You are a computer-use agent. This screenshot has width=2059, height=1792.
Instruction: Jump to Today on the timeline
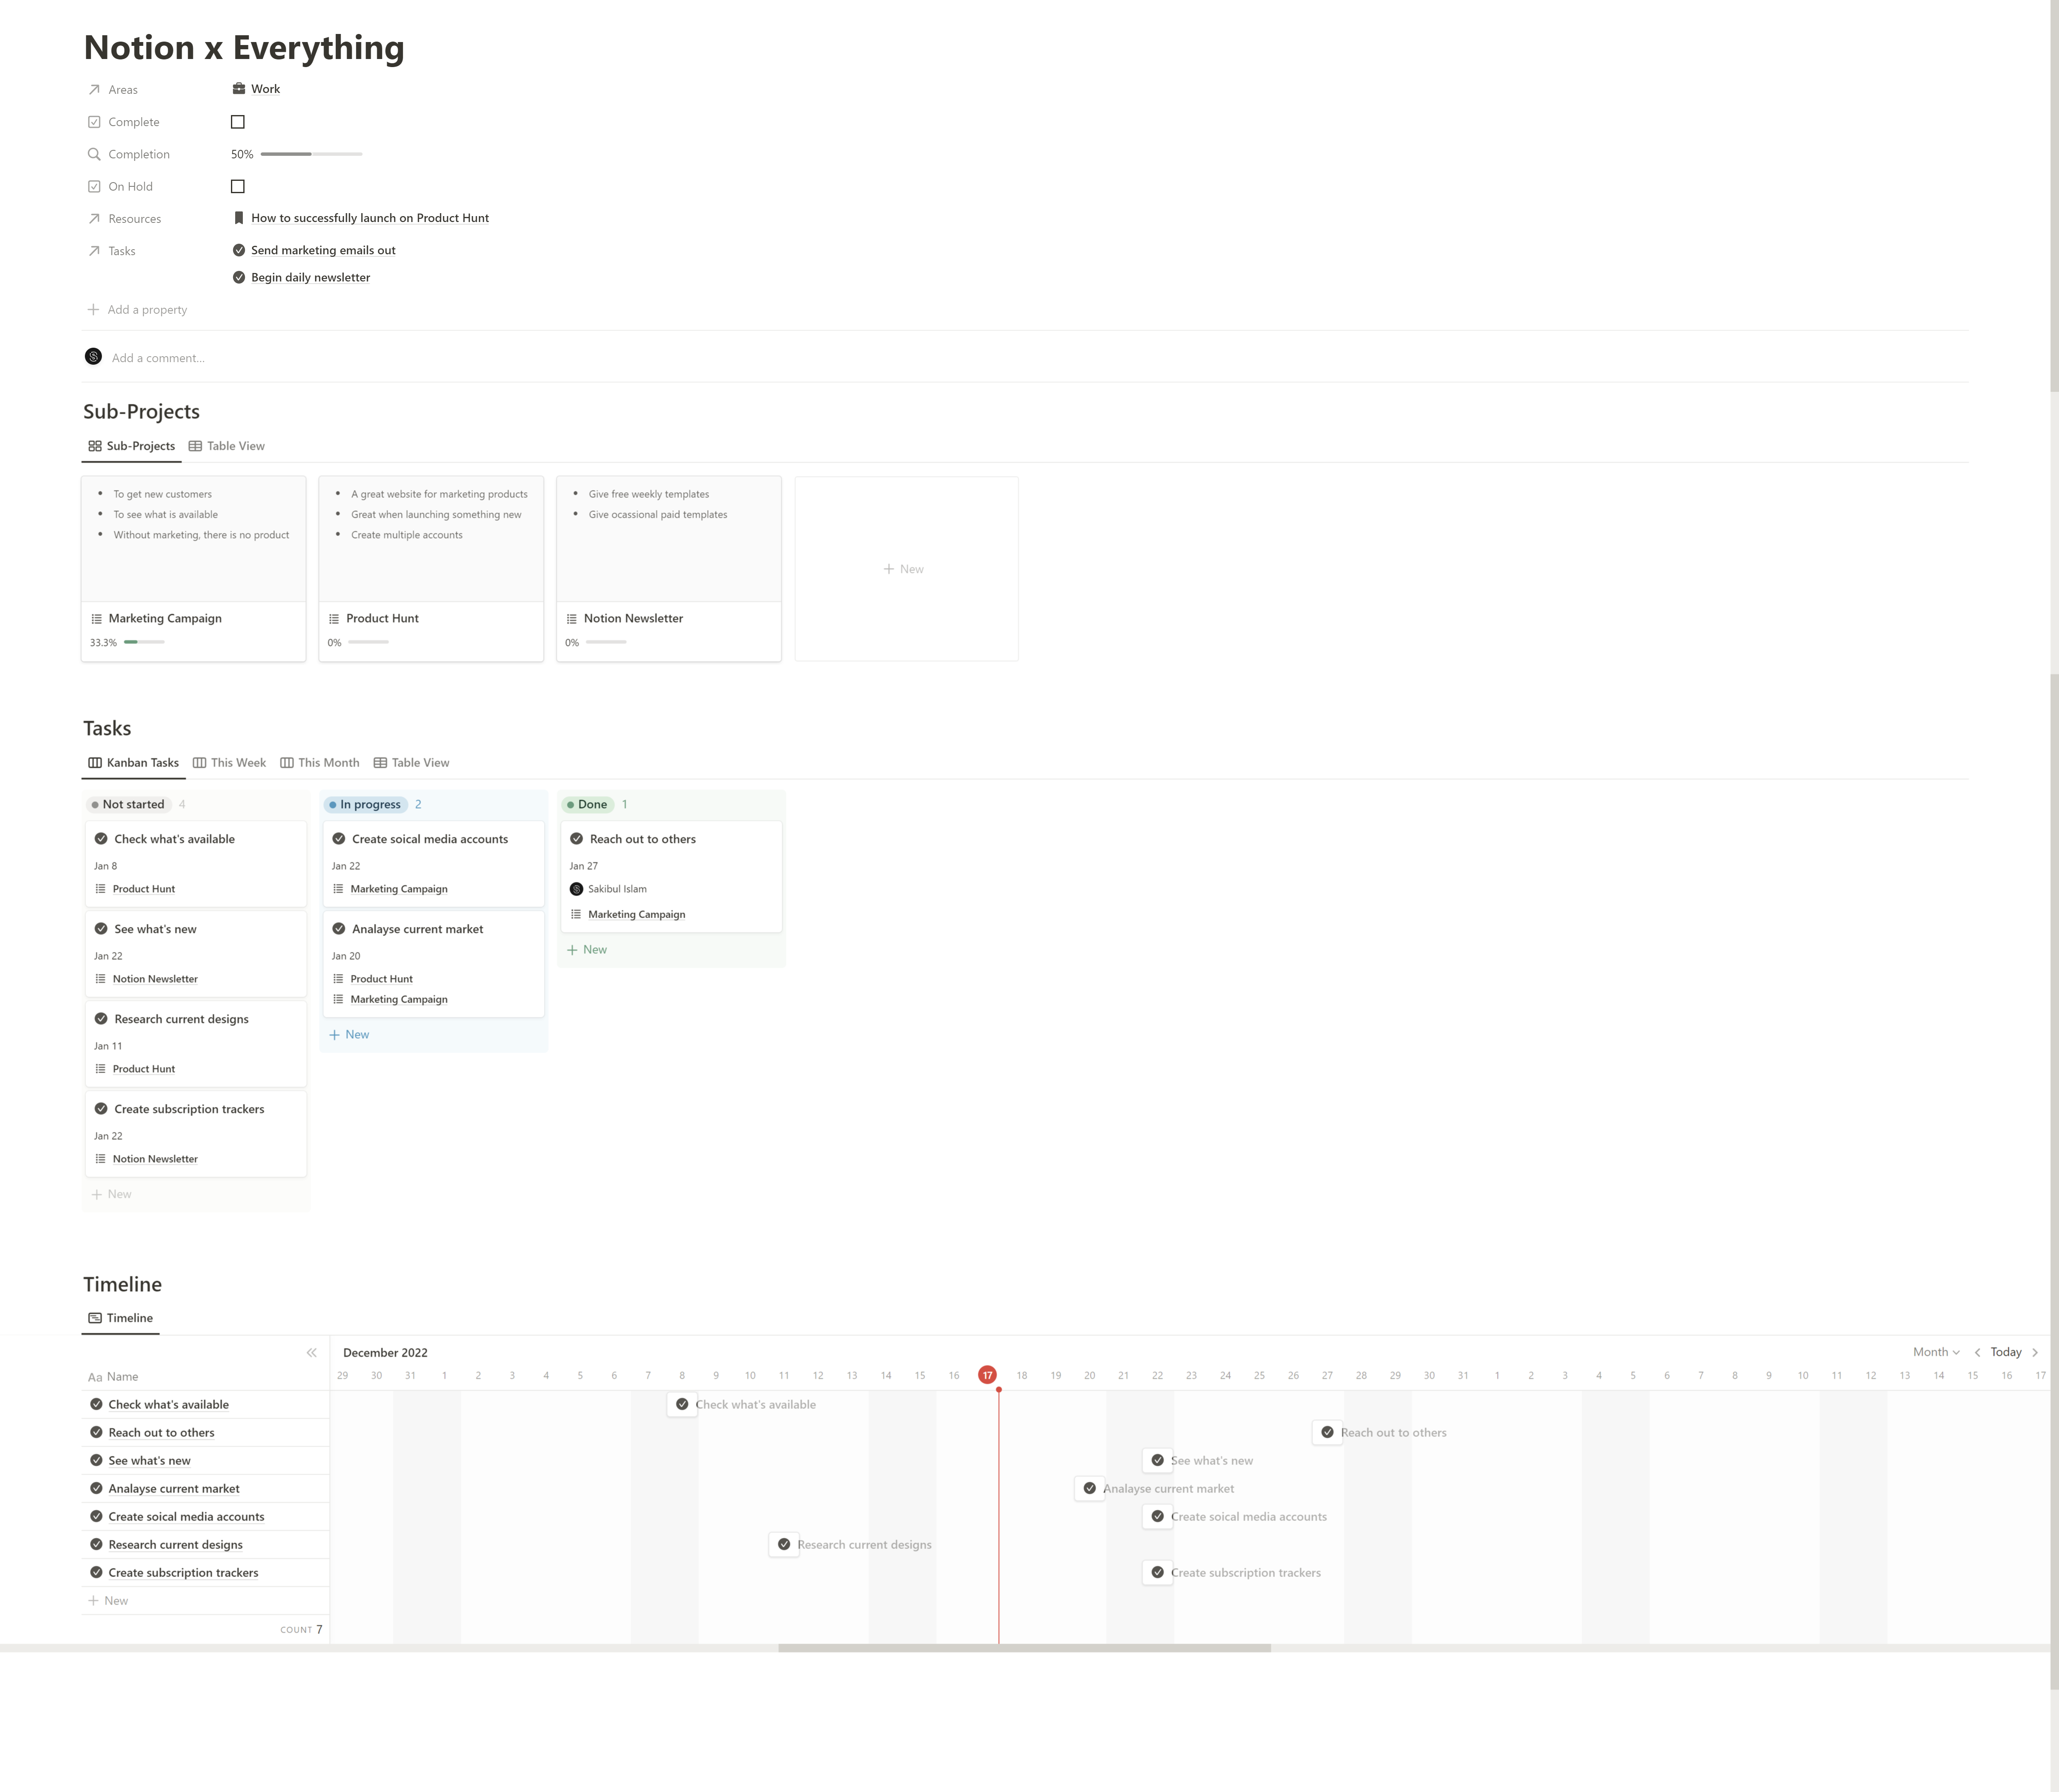click(2006, 1352)
